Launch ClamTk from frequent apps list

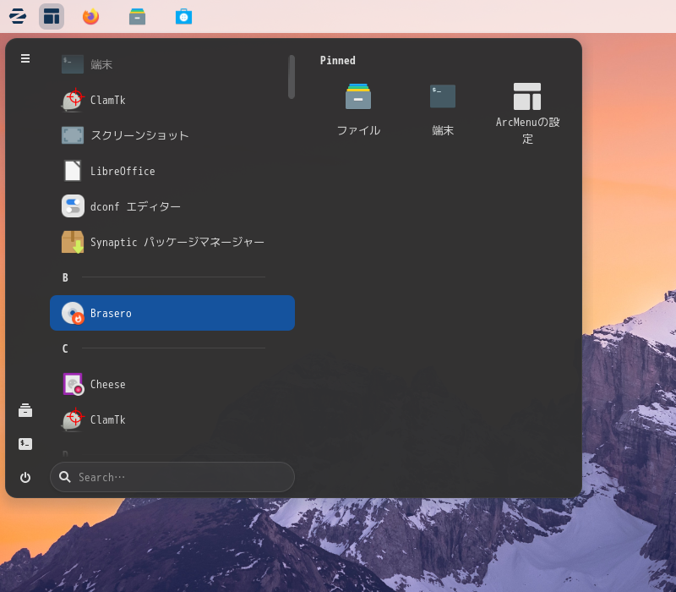(x=172, y=100)
